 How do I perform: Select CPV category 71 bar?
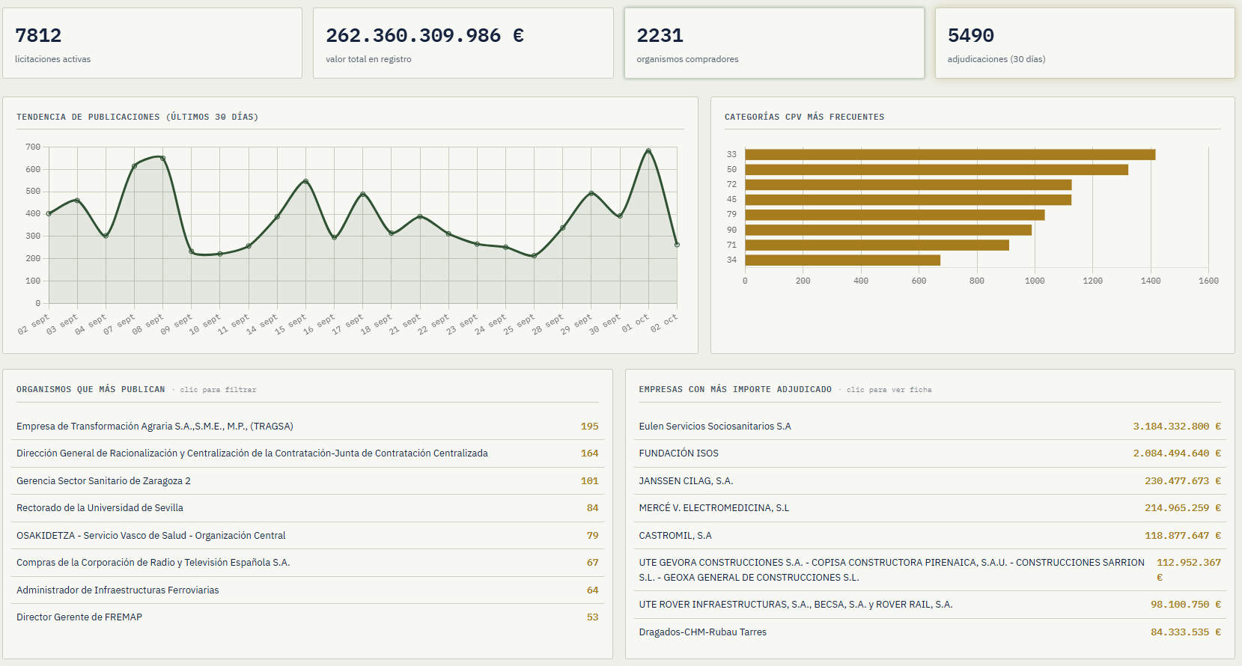(877, 245)
